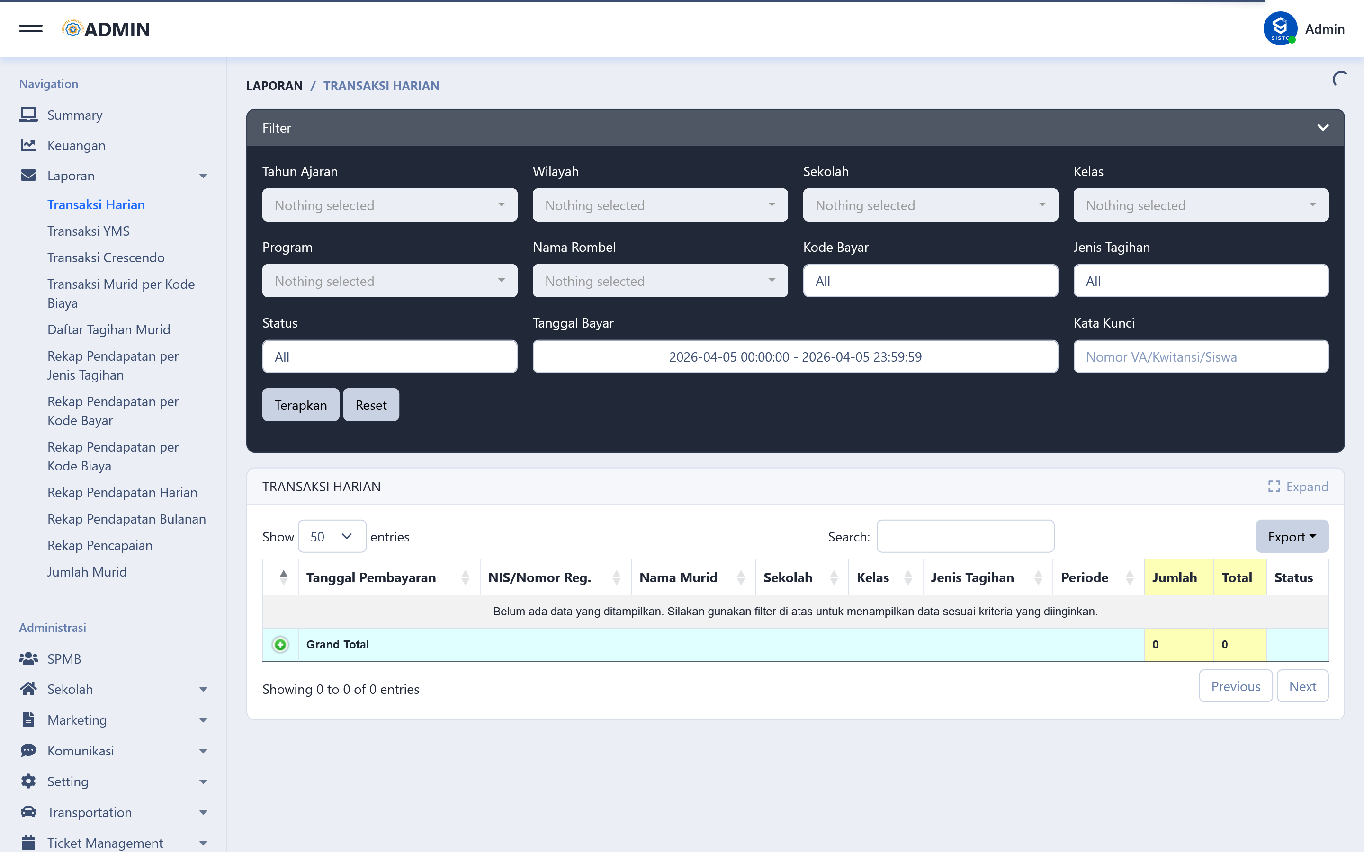Sort by Jenis Tagihan column arrows
This screenshot has height=852, width=1364.
1038,577
